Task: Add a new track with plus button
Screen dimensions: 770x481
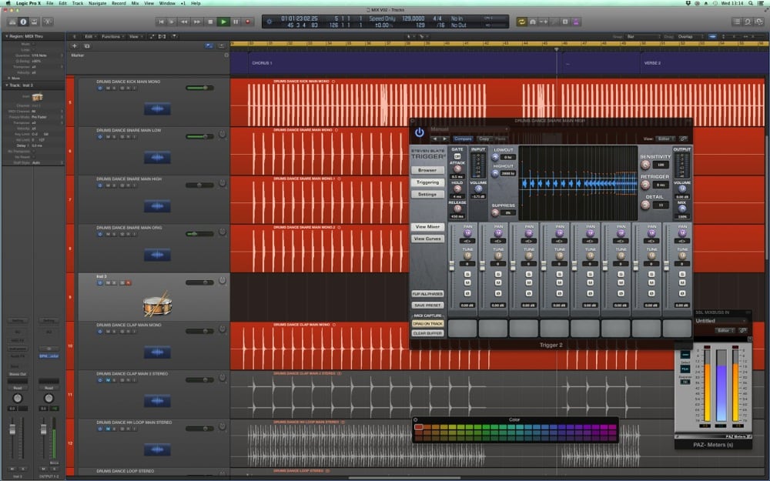Action: [75, 45]
